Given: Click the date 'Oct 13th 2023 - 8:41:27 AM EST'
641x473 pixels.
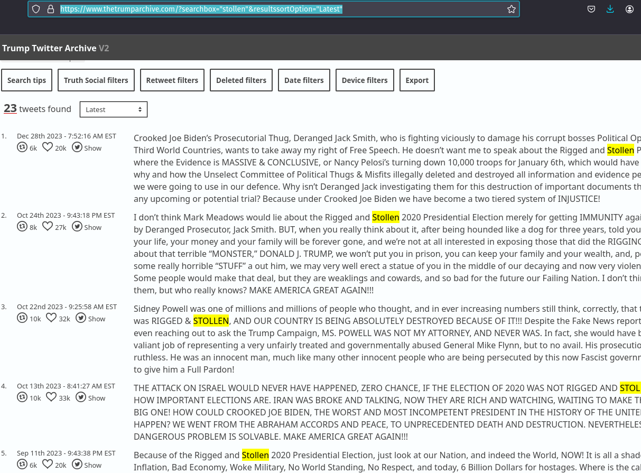Looking at the screenshot, I should 66,386.
